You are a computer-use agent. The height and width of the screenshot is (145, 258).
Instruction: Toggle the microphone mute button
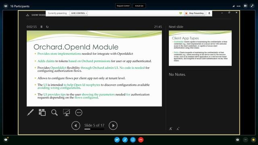click(x=125, y=140)
